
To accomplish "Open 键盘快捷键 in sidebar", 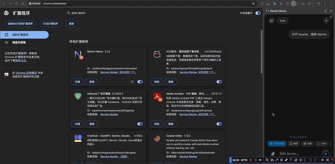I will click(x=24, y=42).
